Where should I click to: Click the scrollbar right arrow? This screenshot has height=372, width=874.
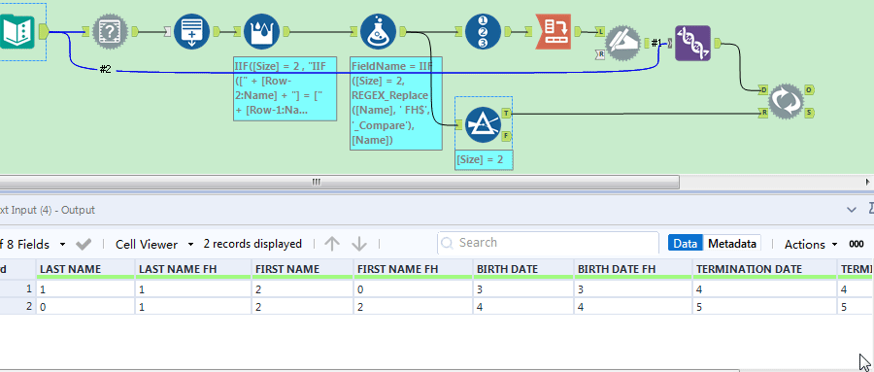pos(867,182)
